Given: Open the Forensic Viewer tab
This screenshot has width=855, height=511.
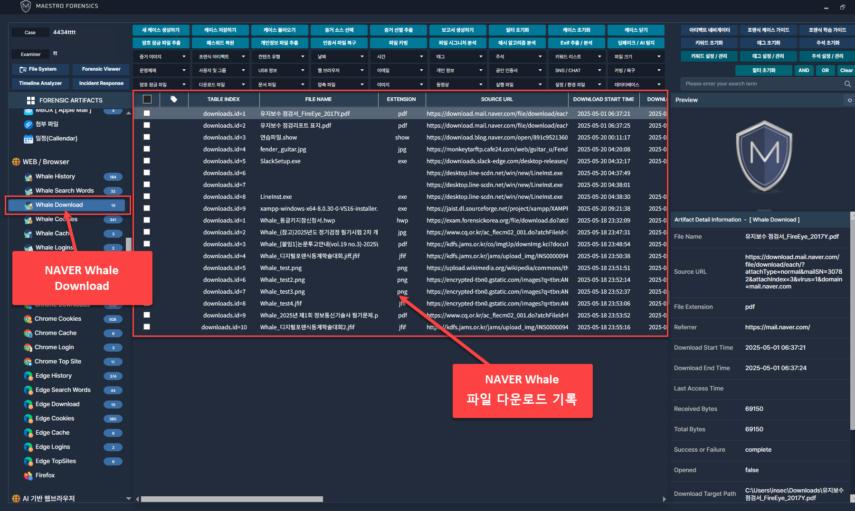Looking at the screenshot, I should (101, 69).
